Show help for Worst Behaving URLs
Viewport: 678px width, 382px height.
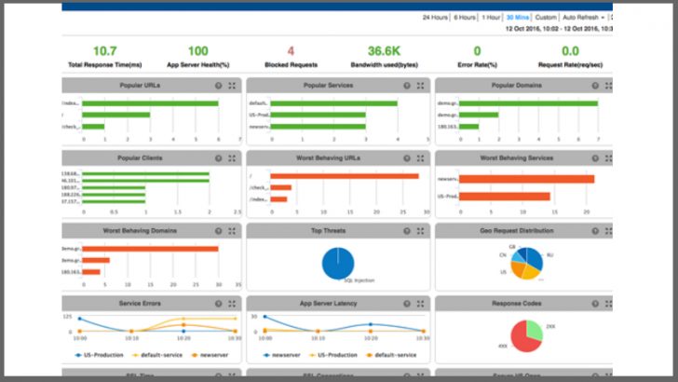(407, 158)
